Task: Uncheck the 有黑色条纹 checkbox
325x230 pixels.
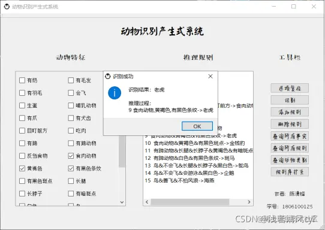Action: point(71,168)
